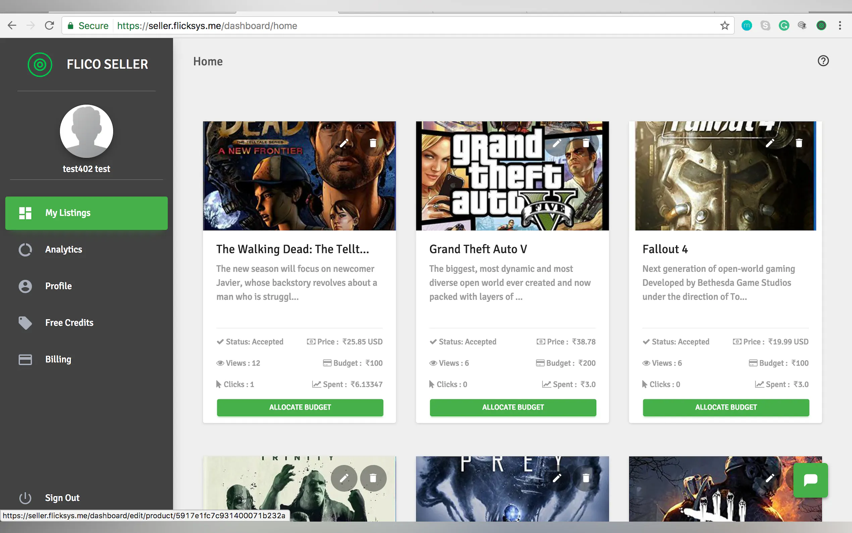Bookmark page with the star icon

[724, 26]
